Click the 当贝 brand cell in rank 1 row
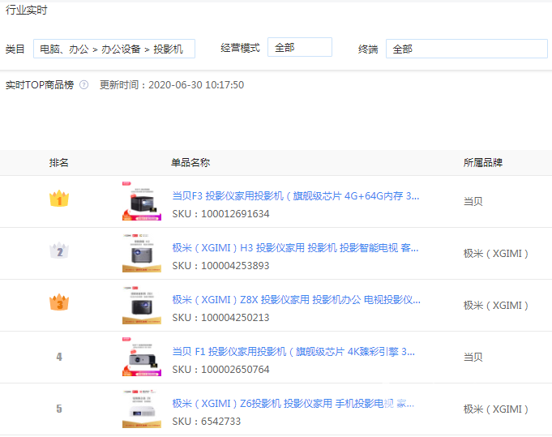552x437 pixels. tap(473, 201)
